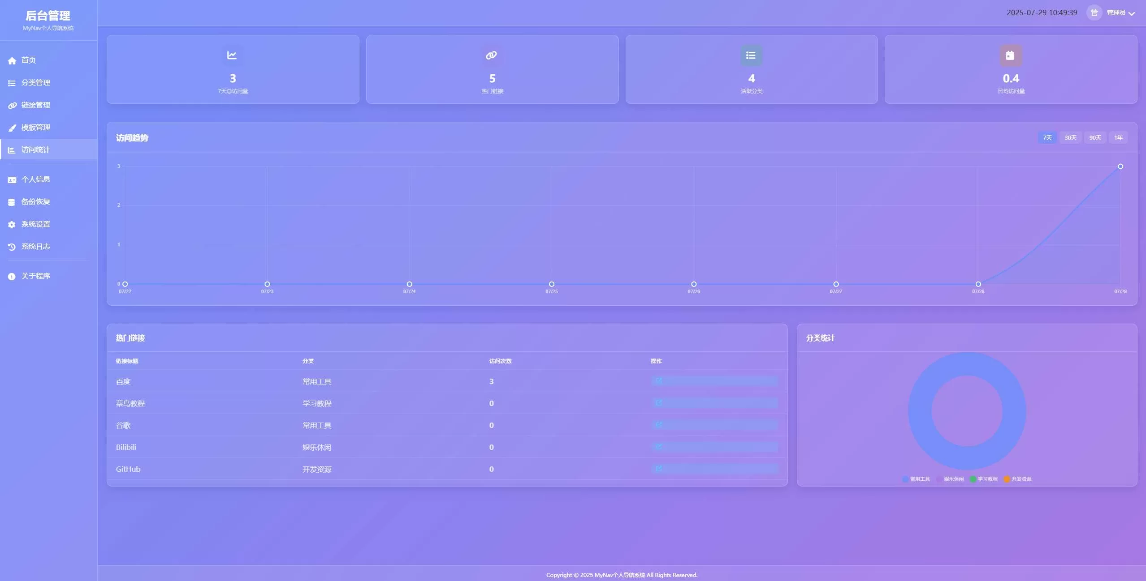The height and width of the screenshot is (581, 1146).
Task: Switch the trend chart to 1年
Action: [1118, 137]
